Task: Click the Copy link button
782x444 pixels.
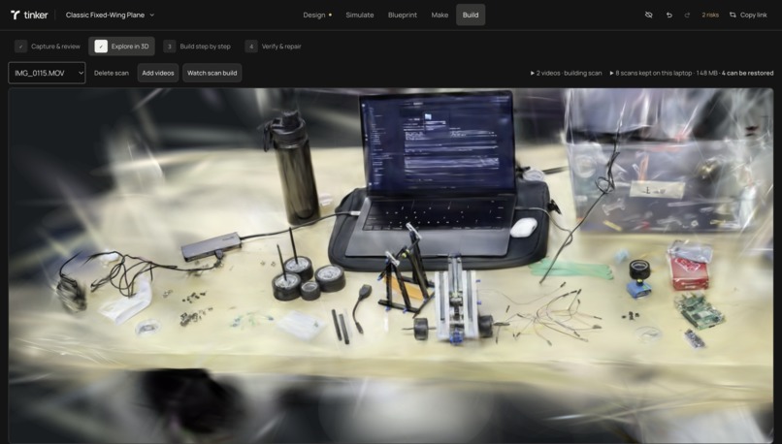Action: click(x=748, y=15)
